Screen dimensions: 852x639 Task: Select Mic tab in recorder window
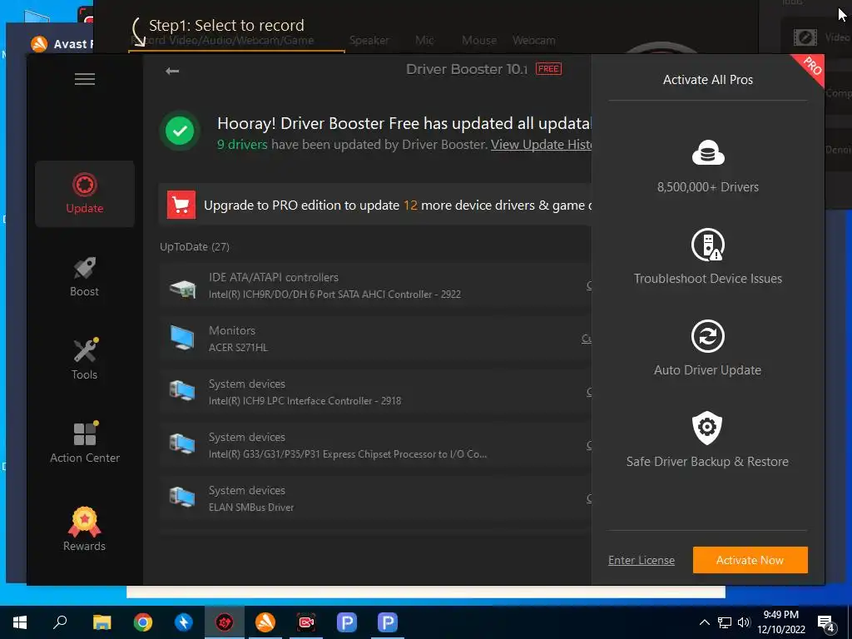(424, 40)
